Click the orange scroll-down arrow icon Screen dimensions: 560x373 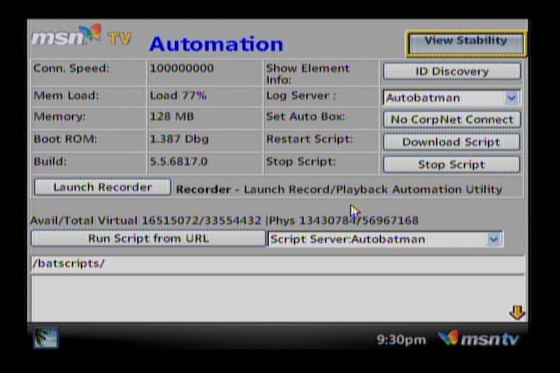coord(516,312)
